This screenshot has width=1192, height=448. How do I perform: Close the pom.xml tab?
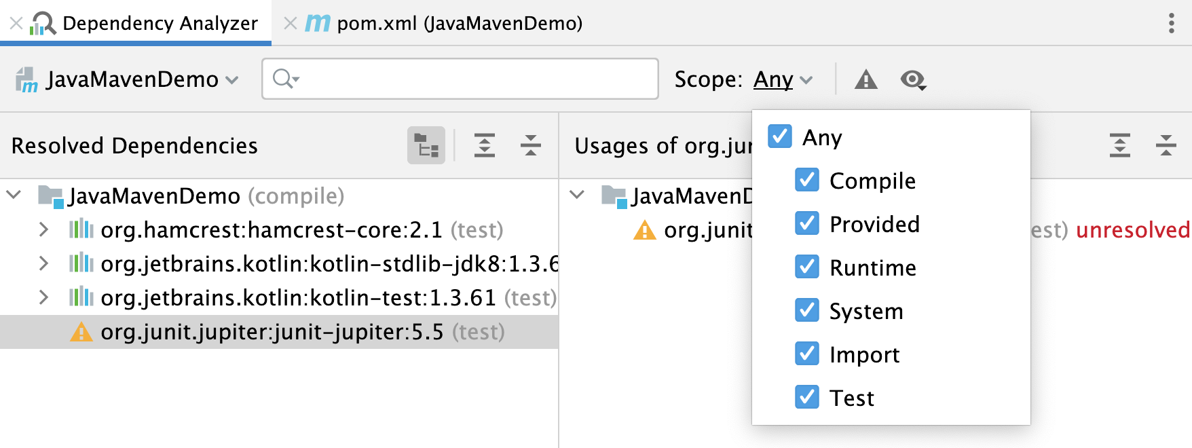pos(290,24)
